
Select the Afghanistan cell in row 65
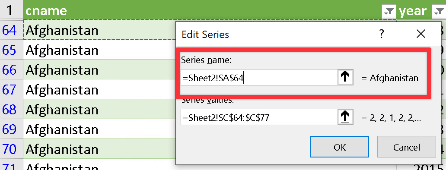click(x=99, y=50)
